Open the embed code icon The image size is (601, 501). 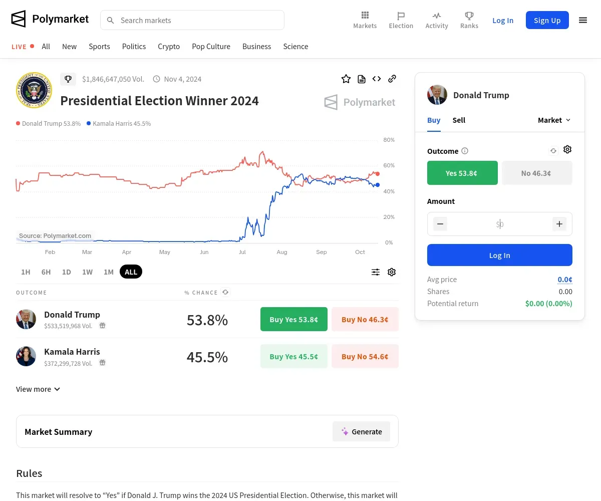(x=377, y=79)
